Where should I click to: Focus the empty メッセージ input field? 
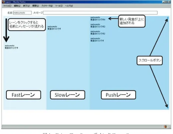coord(100,13)
